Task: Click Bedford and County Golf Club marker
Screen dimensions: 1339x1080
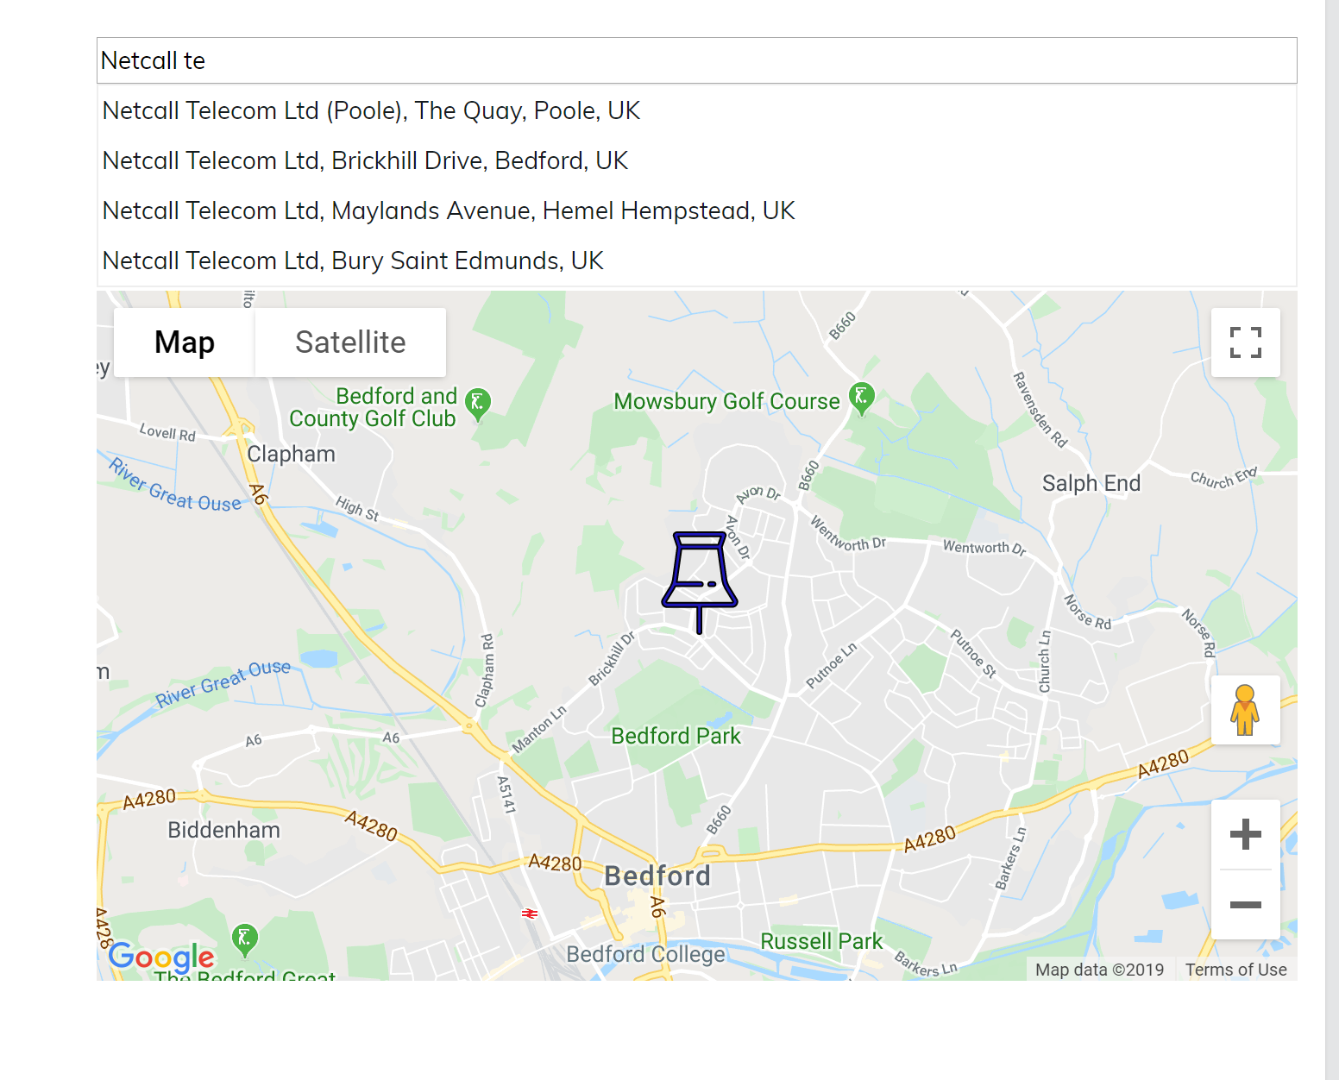Action: click(x=477, y=403)
